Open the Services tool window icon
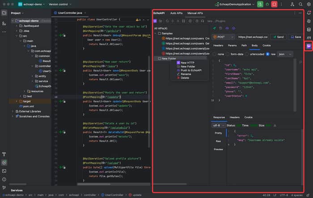This screenshot has height=198, width=313. [x=4, y=163]
